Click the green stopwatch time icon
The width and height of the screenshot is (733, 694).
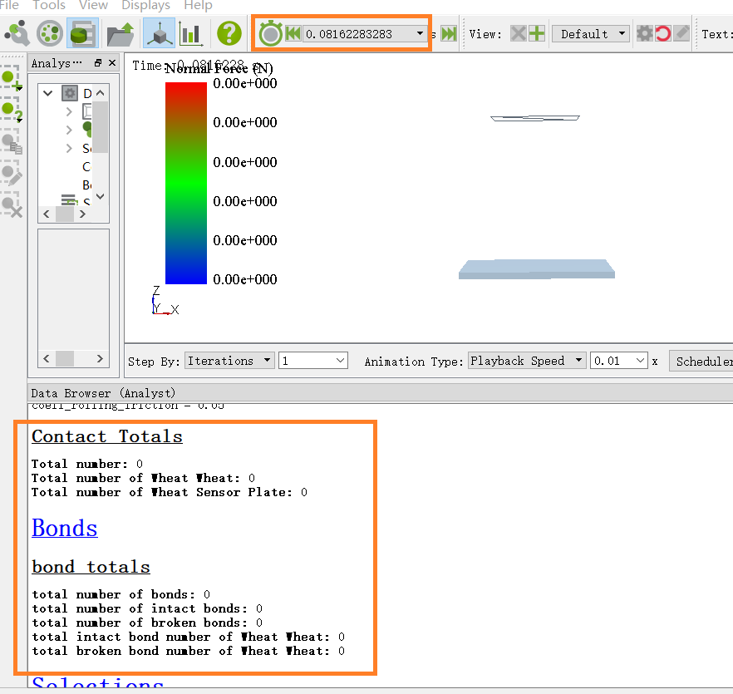point(271,34)
